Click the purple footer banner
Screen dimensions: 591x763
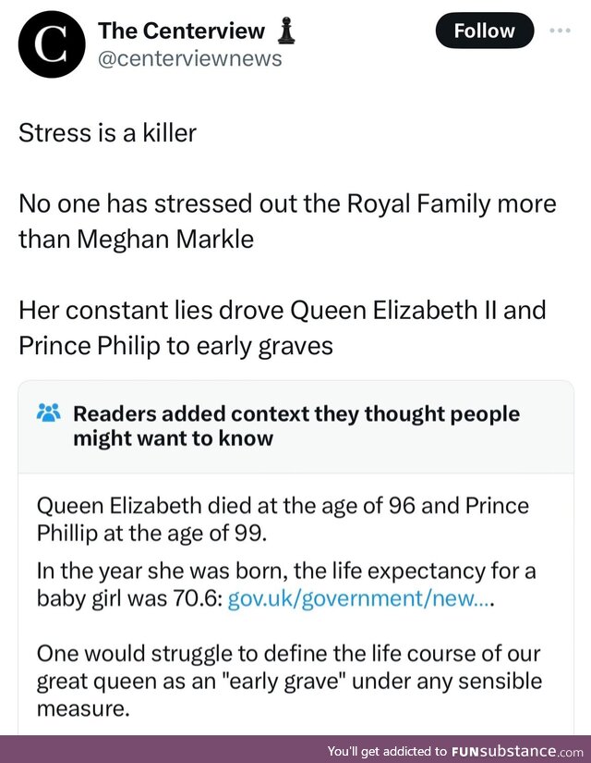pos(295,749)
